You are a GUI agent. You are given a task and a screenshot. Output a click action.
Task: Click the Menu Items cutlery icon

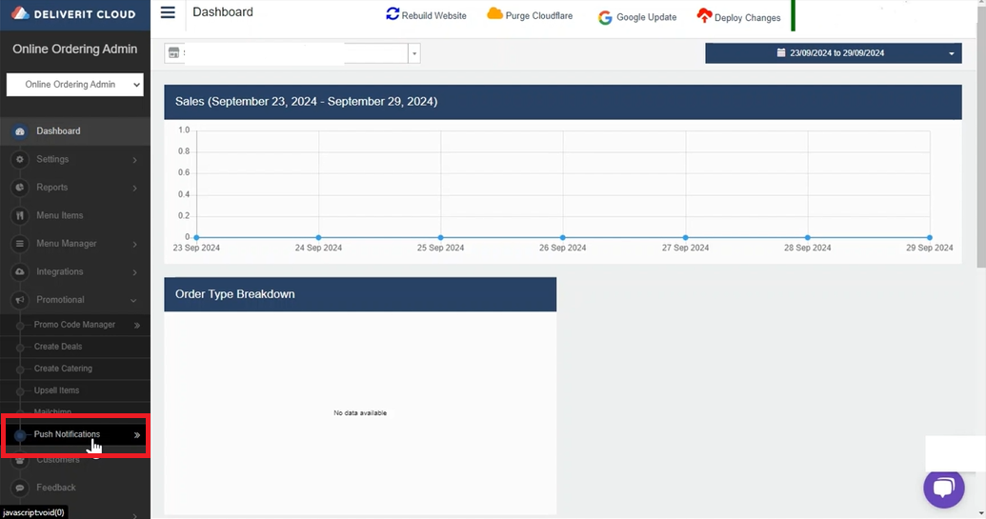click(20, 215)
